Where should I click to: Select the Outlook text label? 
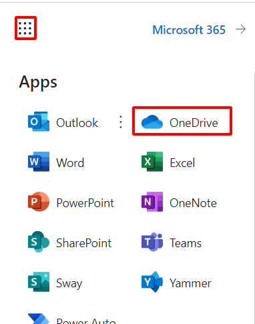point(77,123)
